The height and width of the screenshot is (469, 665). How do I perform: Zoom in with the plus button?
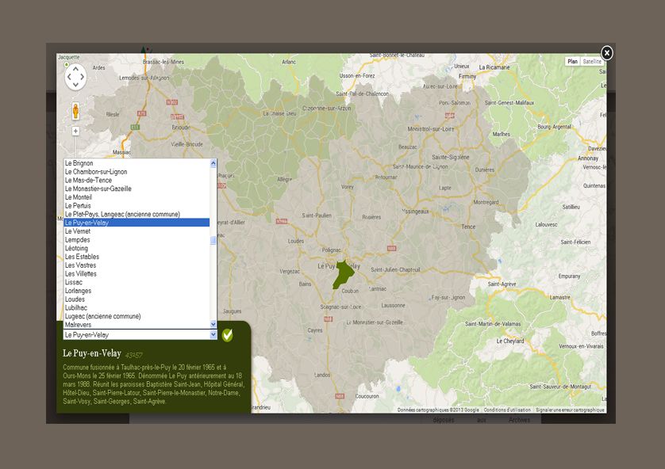75,131
